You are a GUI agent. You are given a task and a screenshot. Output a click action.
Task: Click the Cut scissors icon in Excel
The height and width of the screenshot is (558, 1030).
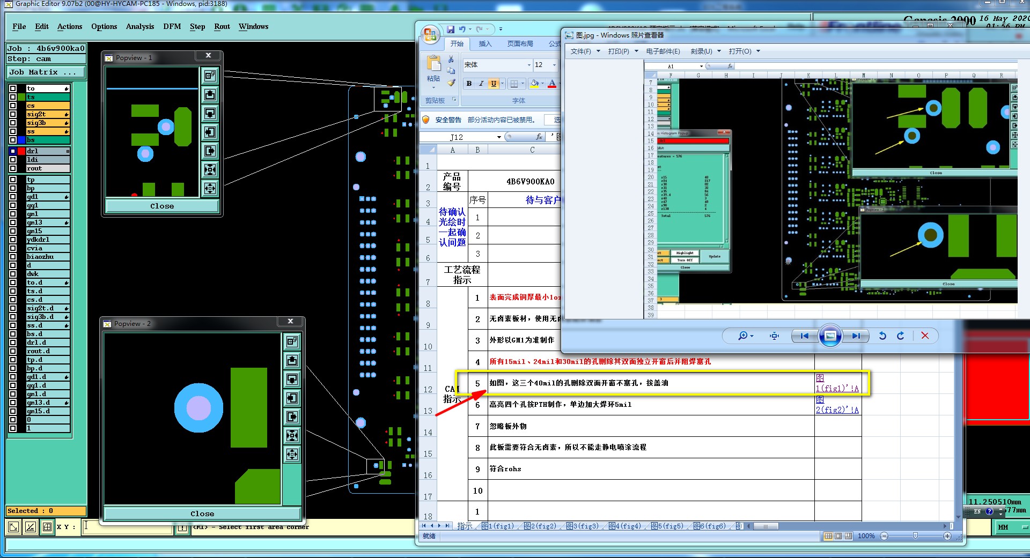[451, 59]
